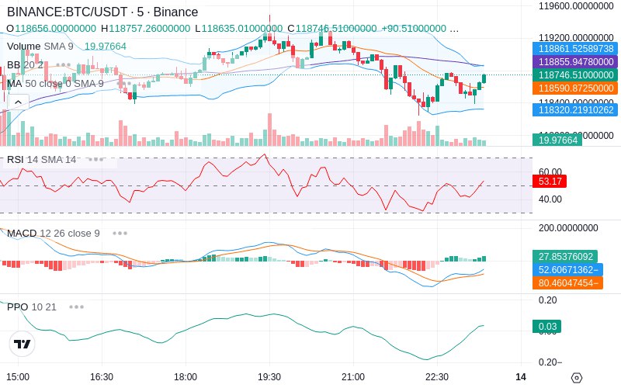Click the 118861.52589738 upper band price label
The image size is (621, 388).
click(x=575, y=49)
